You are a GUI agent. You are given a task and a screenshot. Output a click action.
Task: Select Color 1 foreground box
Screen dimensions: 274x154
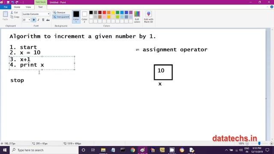(x=76, y=17)
